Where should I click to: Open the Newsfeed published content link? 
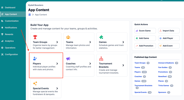click(162, 77)
